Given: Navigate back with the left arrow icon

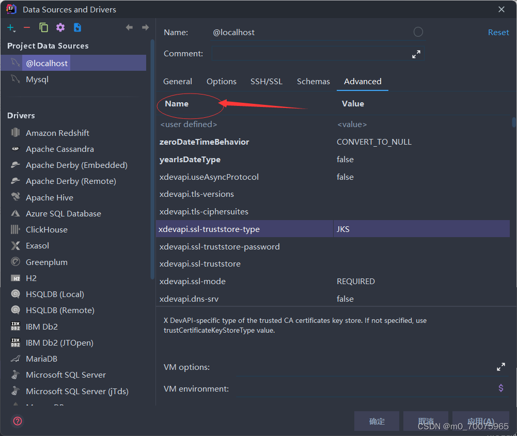Looking at the screenshot, I should pyautogui.click(x=129, y=27).
